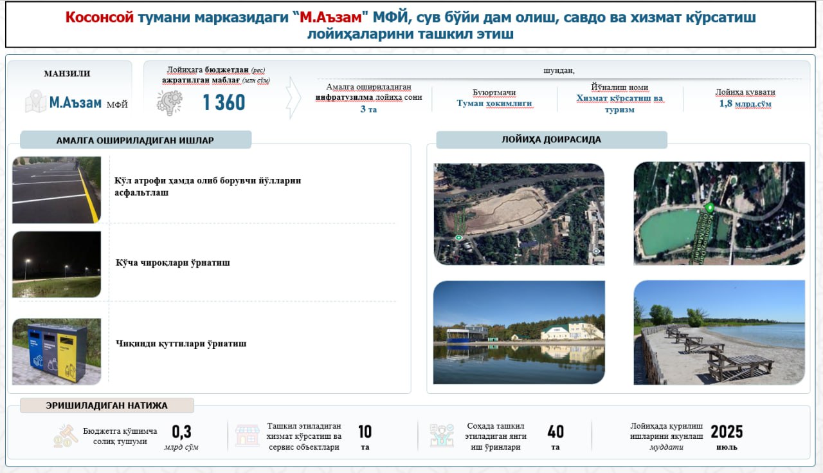Click the gear icon next to 1 360
The height and width of the screenshot is (473, 823).
(x=169, y=103)
